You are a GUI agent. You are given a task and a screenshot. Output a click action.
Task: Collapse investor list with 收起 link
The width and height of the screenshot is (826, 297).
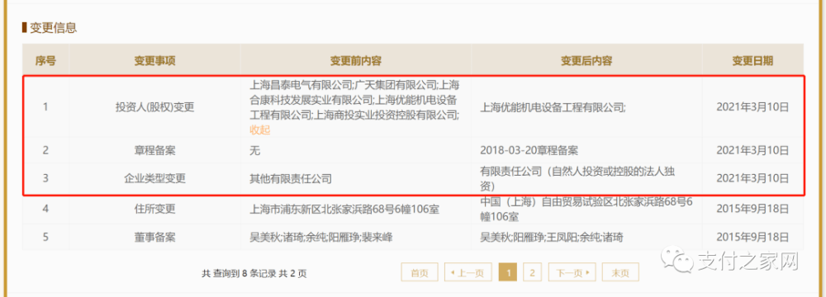click(x=259, y=130)
